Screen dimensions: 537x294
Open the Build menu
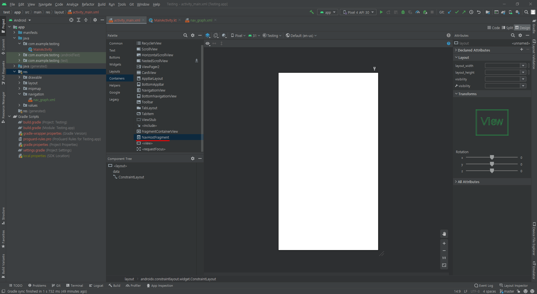click(102, 4)
